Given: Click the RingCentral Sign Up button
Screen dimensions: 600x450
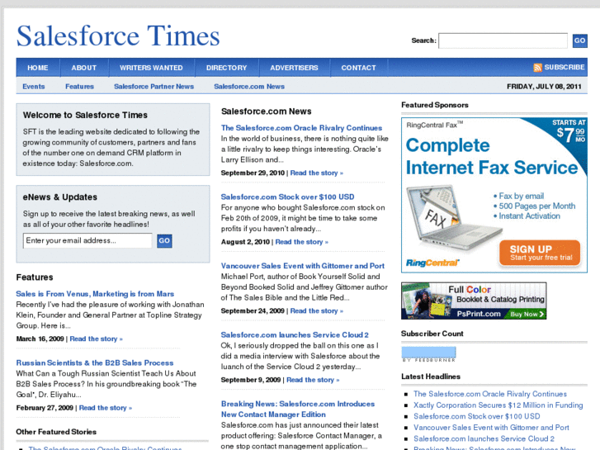Looking at the screenshot, I should [x=540, y=253].
